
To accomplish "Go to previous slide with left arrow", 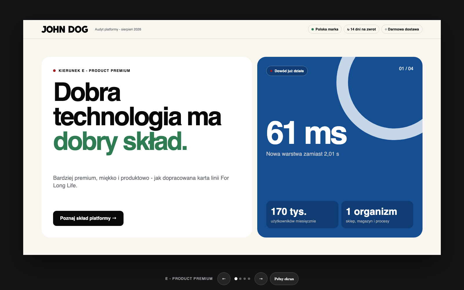I will pyautogui.click(x=224, y=279).
